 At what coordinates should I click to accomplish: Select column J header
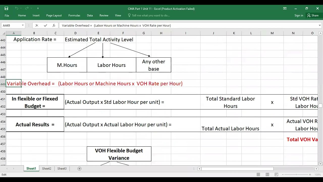tap(213, 33)
